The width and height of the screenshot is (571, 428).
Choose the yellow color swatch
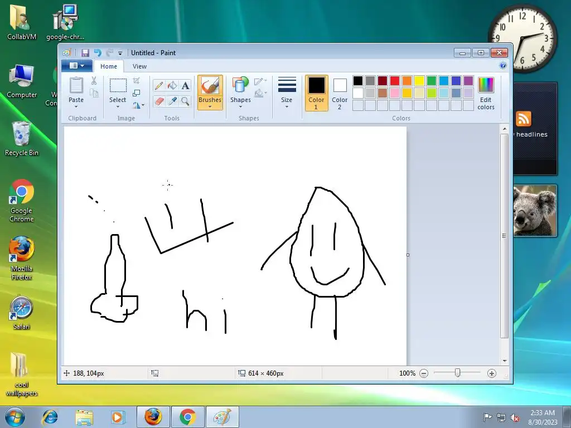coord(419,81)
